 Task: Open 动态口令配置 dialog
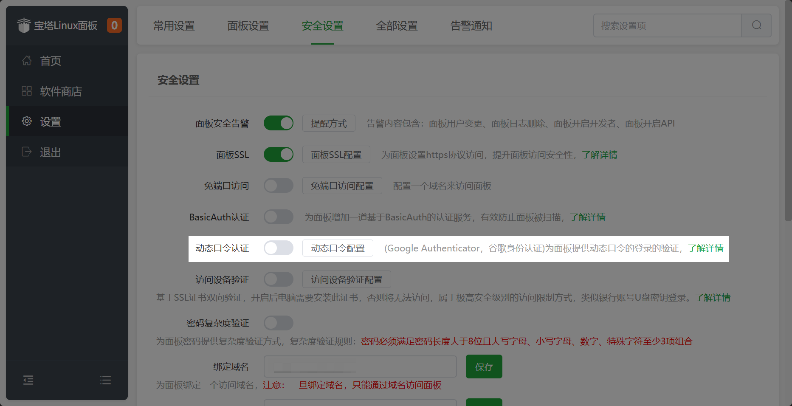pos(338,248)
